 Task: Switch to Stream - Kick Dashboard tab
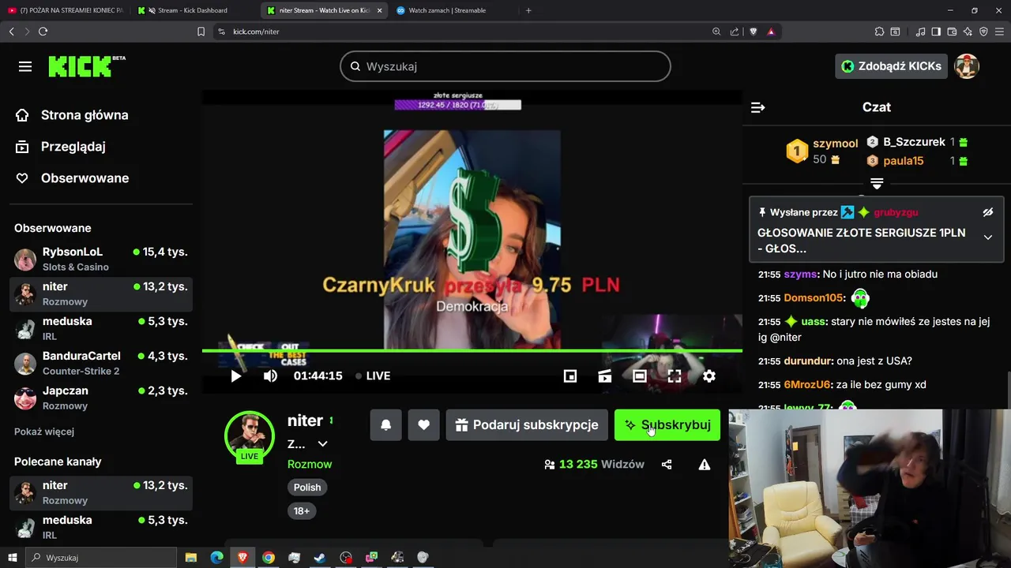tap(193, 10)
